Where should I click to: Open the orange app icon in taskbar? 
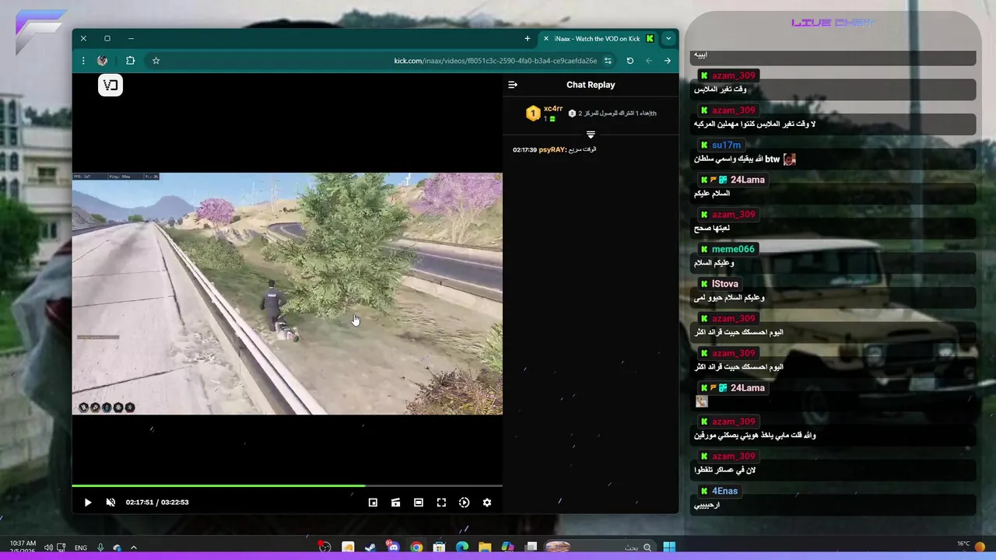pyautogui.click(x=348, y=548)
